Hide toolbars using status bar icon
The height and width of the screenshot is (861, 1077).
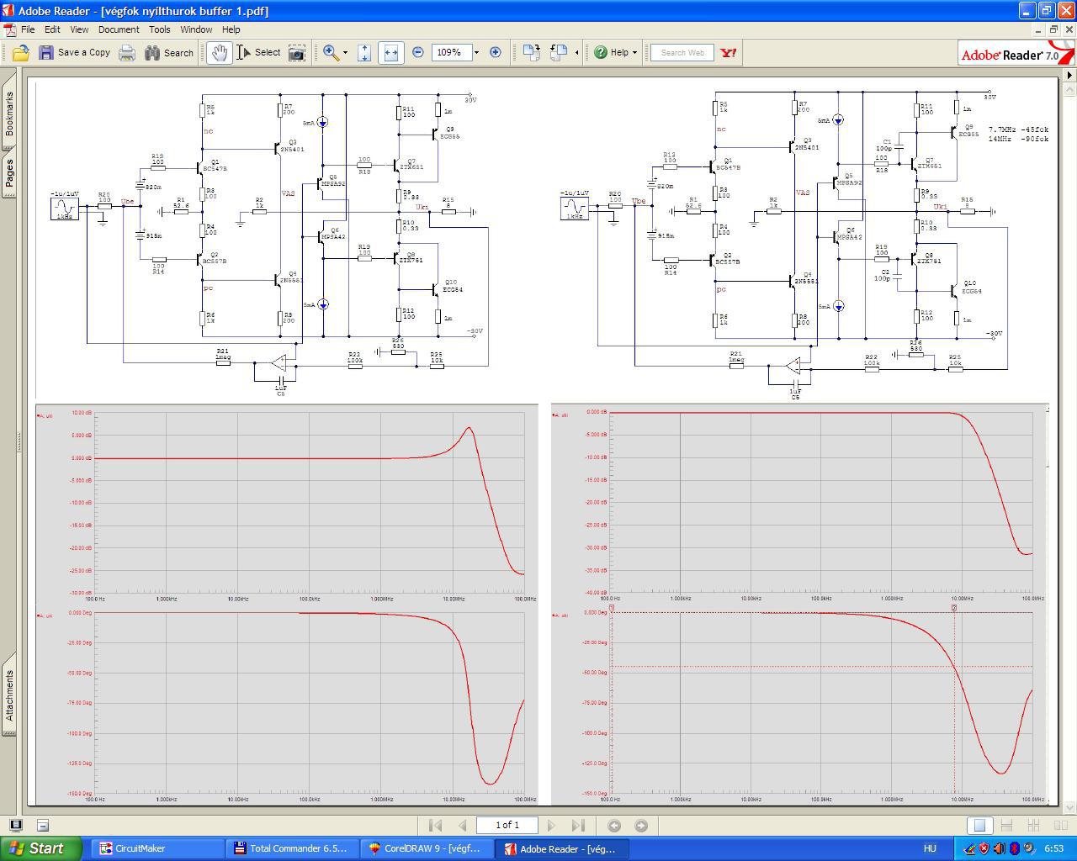pyautogui.click(x=43, y=825)
